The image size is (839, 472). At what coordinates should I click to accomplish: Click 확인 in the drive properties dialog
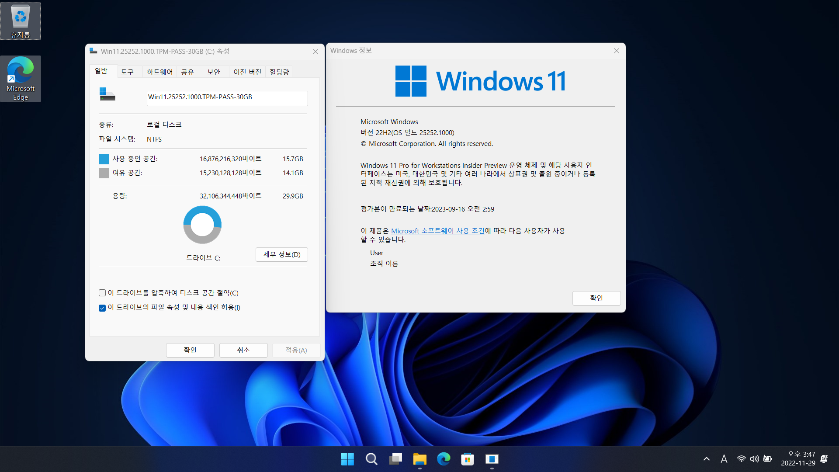coord(190,350)
